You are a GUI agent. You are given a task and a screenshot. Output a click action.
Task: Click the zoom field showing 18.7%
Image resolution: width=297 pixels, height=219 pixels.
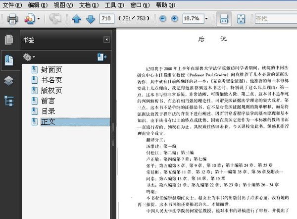(x=193, y=19)
